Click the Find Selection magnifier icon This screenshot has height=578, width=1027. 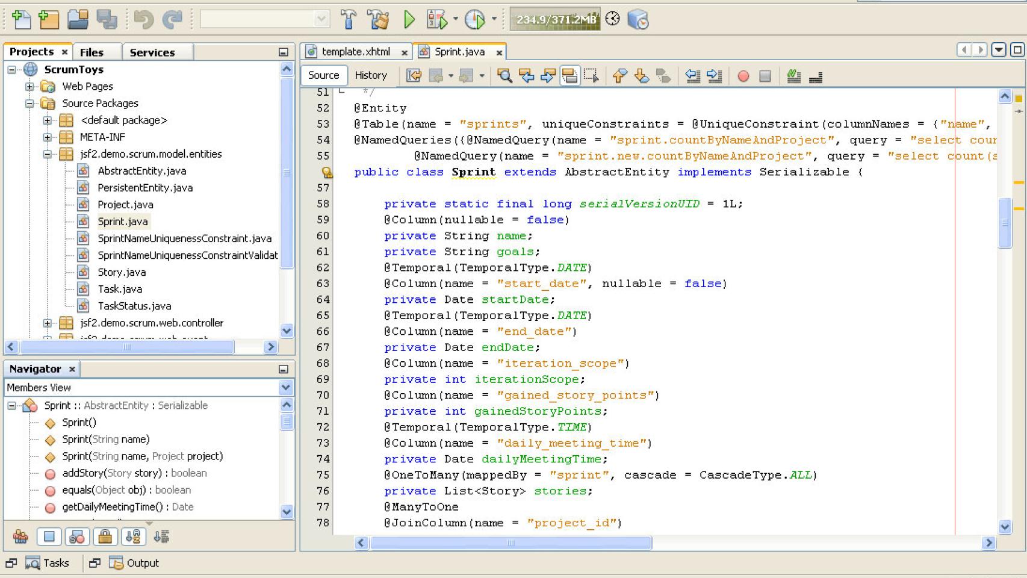coord(504,76)
